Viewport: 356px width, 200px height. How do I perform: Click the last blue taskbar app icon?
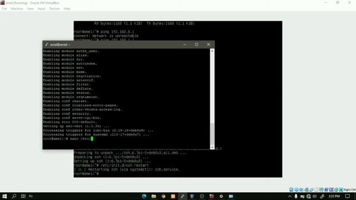[231, 196]
